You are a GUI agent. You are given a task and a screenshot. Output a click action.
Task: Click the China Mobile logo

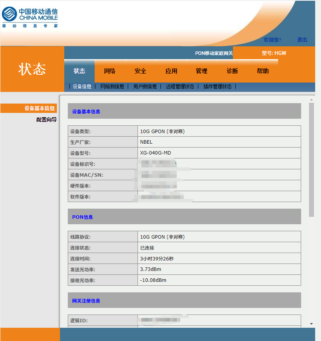[30, 18]
